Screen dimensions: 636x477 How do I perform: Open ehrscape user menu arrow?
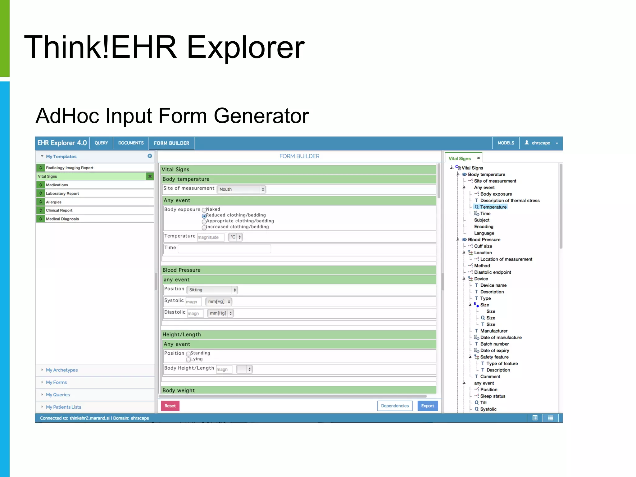[557, 143]
